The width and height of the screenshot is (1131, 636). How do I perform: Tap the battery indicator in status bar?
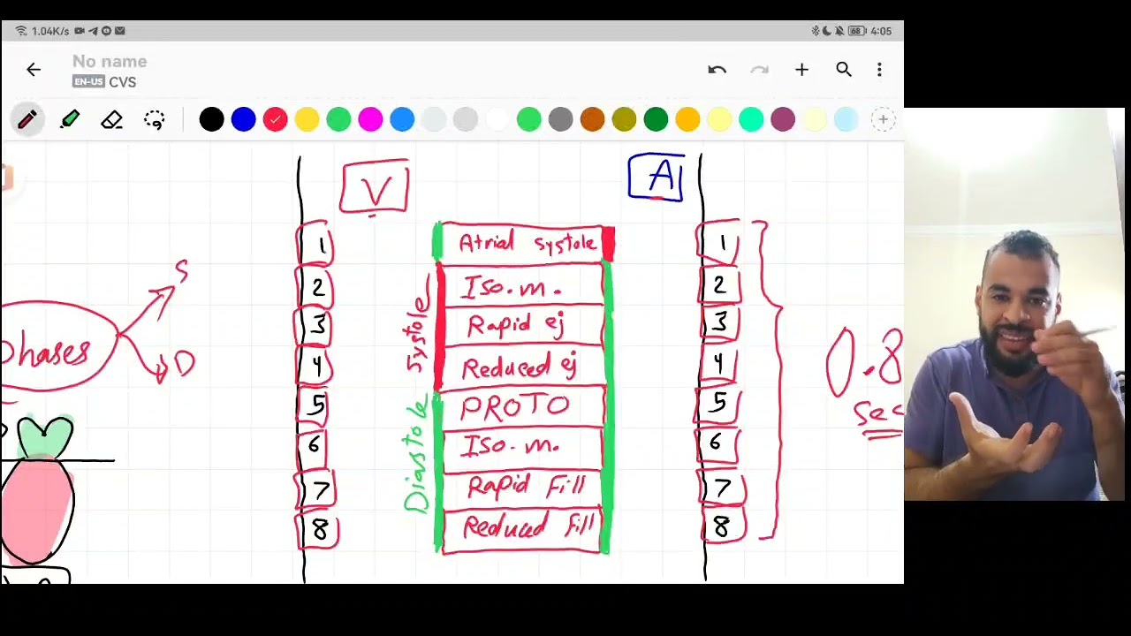[857, 31]
